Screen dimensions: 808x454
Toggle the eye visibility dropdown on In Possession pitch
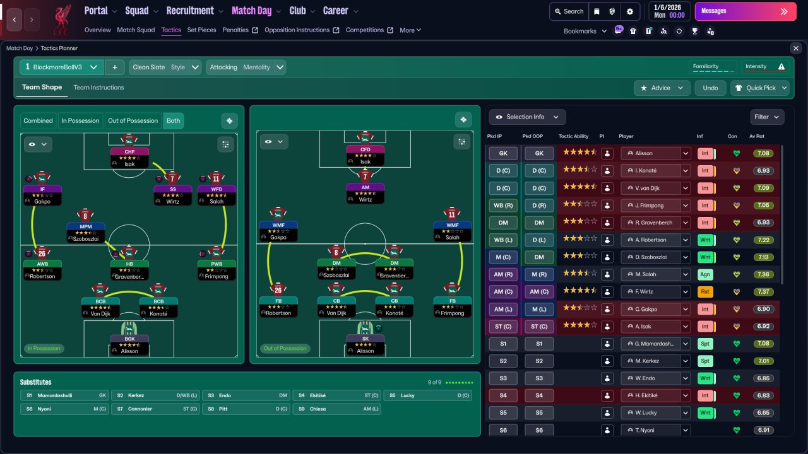[x=37, y=144]
